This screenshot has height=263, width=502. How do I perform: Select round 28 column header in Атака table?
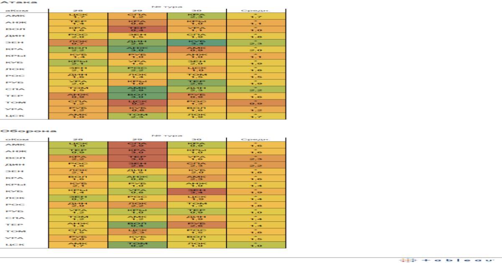(x=78, y=10)
